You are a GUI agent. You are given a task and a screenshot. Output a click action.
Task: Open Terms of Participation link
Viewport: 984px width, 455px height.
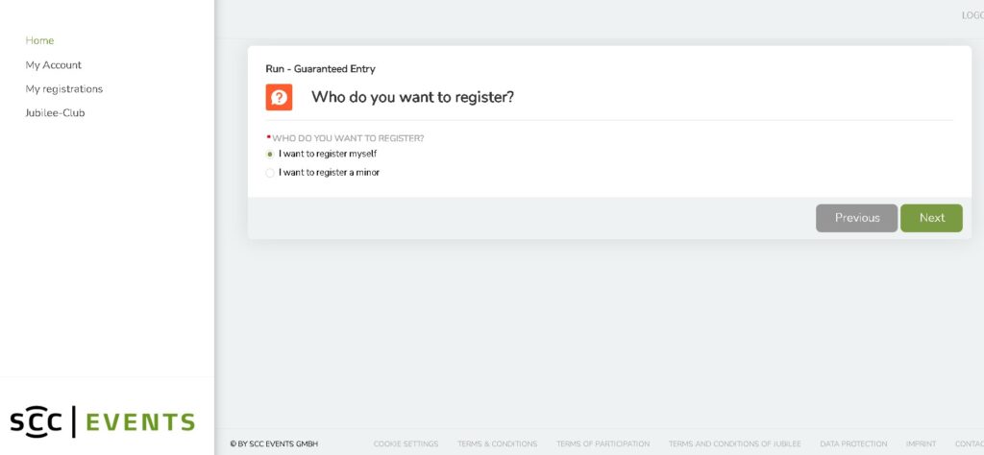tap(603, 443)
